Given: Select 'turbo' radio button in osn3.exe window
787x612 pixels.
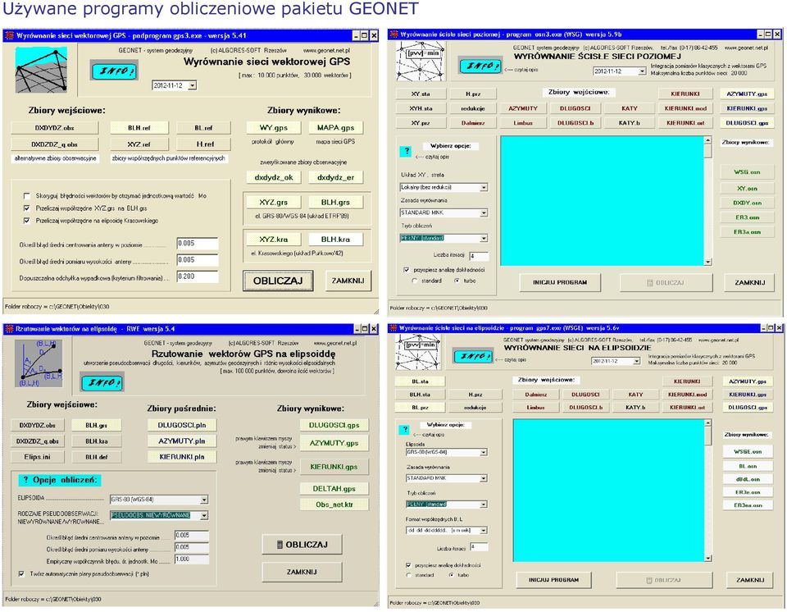Looking at the screenshot, I should click(457, 281).
